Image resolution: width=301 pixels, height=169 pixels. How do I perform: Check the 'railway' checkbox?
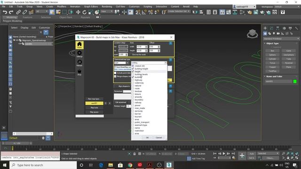click(x=133, y=102)
